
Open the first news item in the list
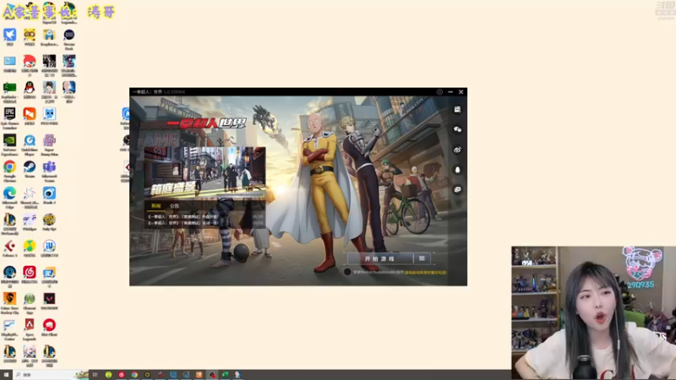tap(205, 217)
